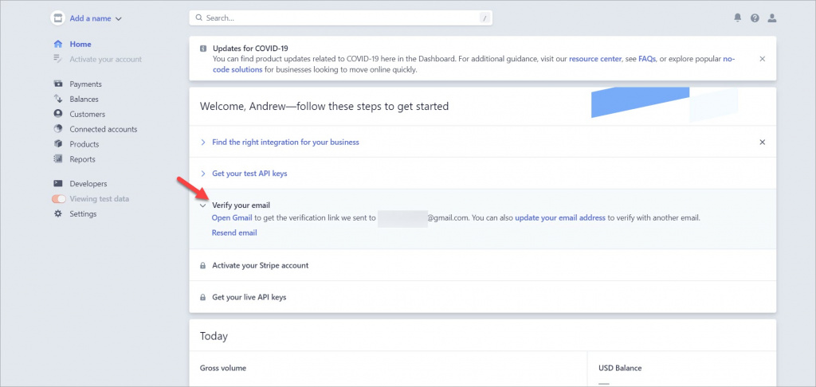
Task: Open the FAQs link
Action: tap(647, 59)
